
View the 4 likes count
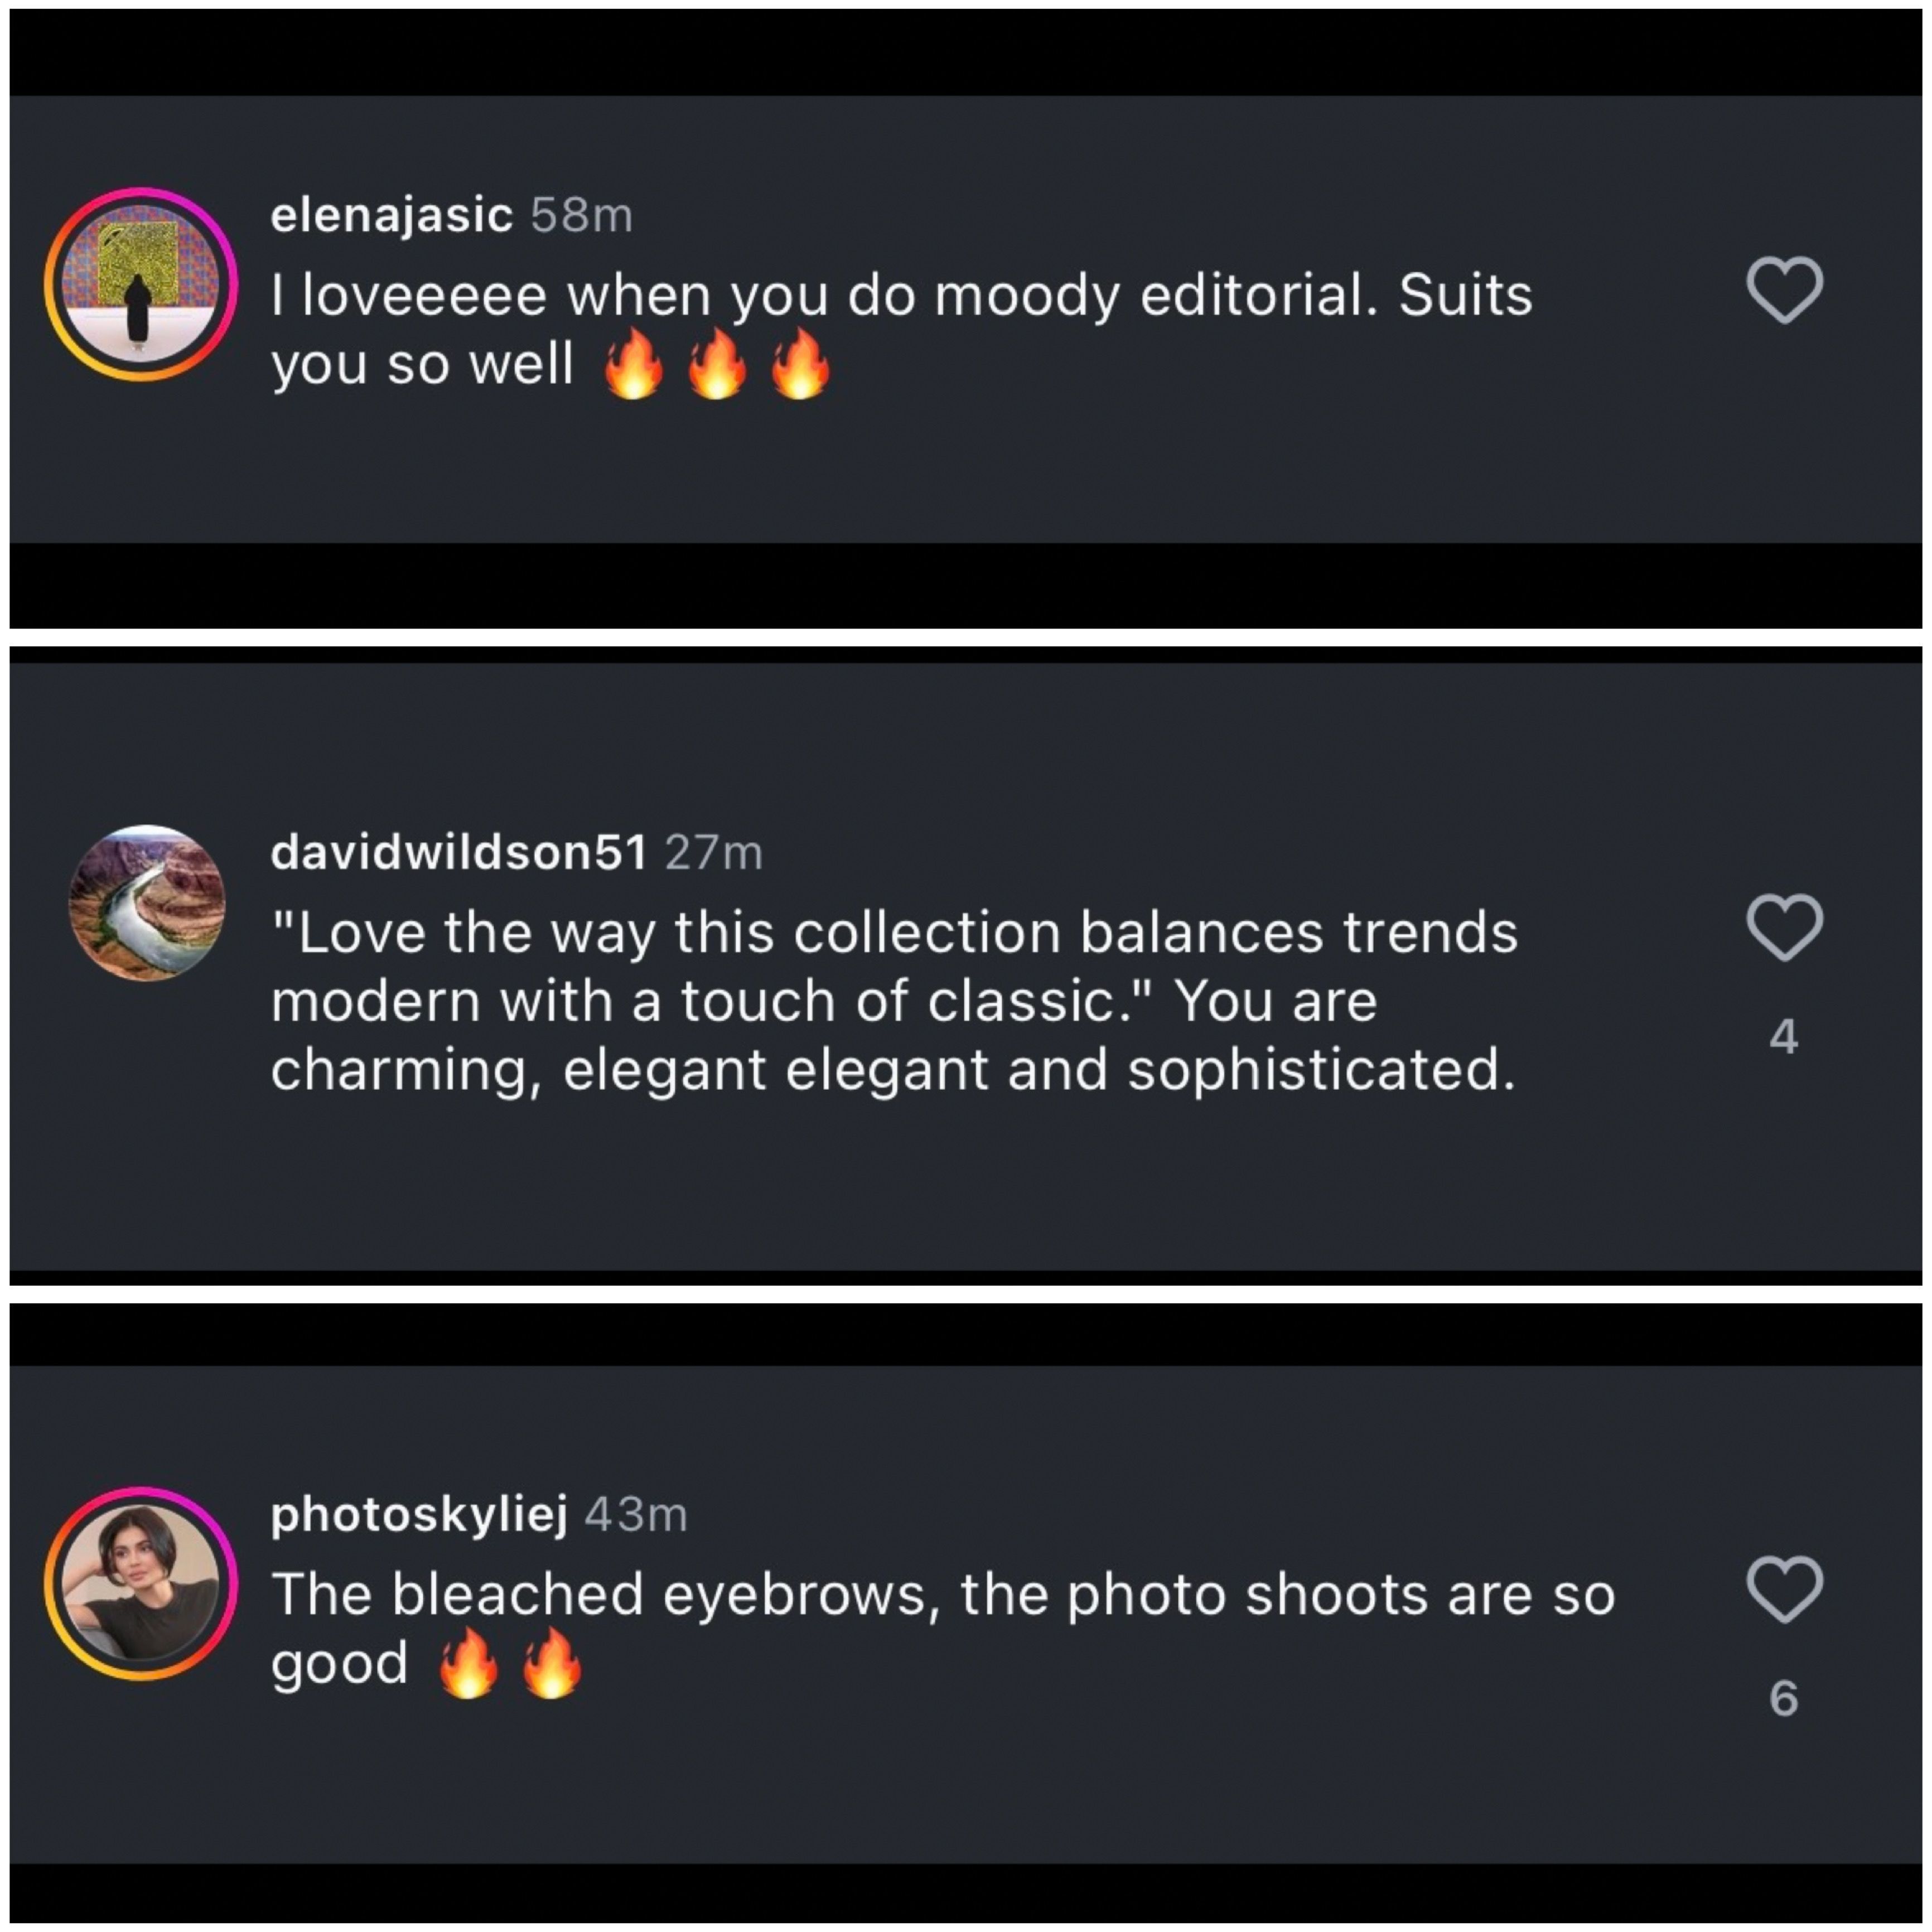pyautogui.click(x=1784, y=1037)
